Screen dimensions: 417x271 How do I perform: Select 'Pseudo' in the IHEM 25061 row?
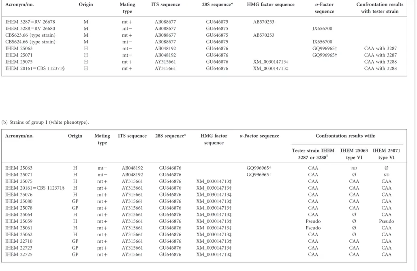point(313,228)
